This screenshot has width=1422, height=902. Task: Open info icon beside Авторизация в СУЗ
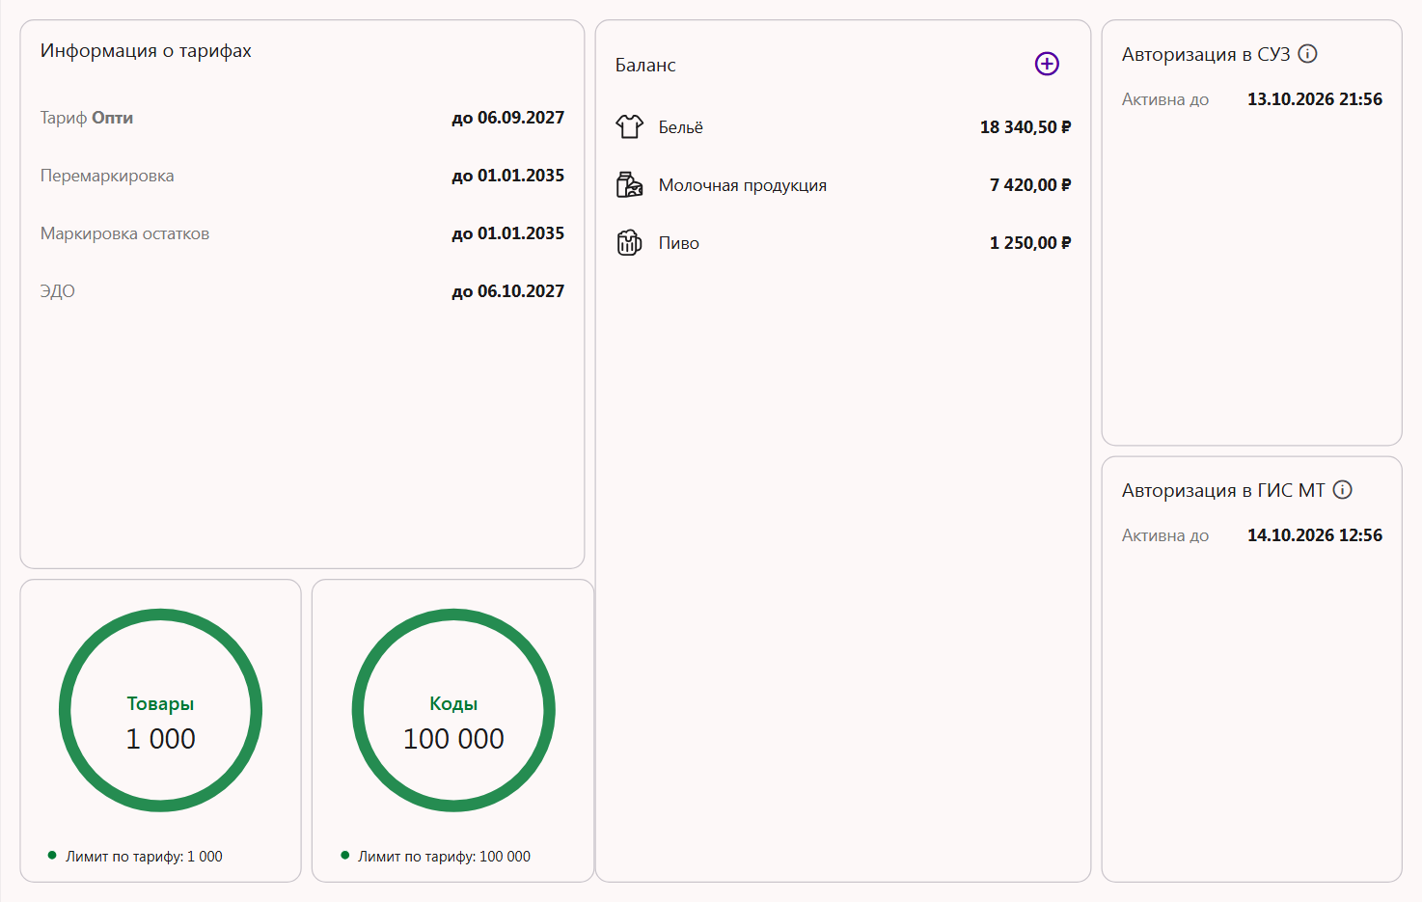coord(1307,54)
